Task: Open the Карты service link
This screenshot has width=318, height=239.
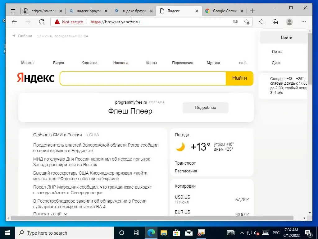Action: coord(152,63)
